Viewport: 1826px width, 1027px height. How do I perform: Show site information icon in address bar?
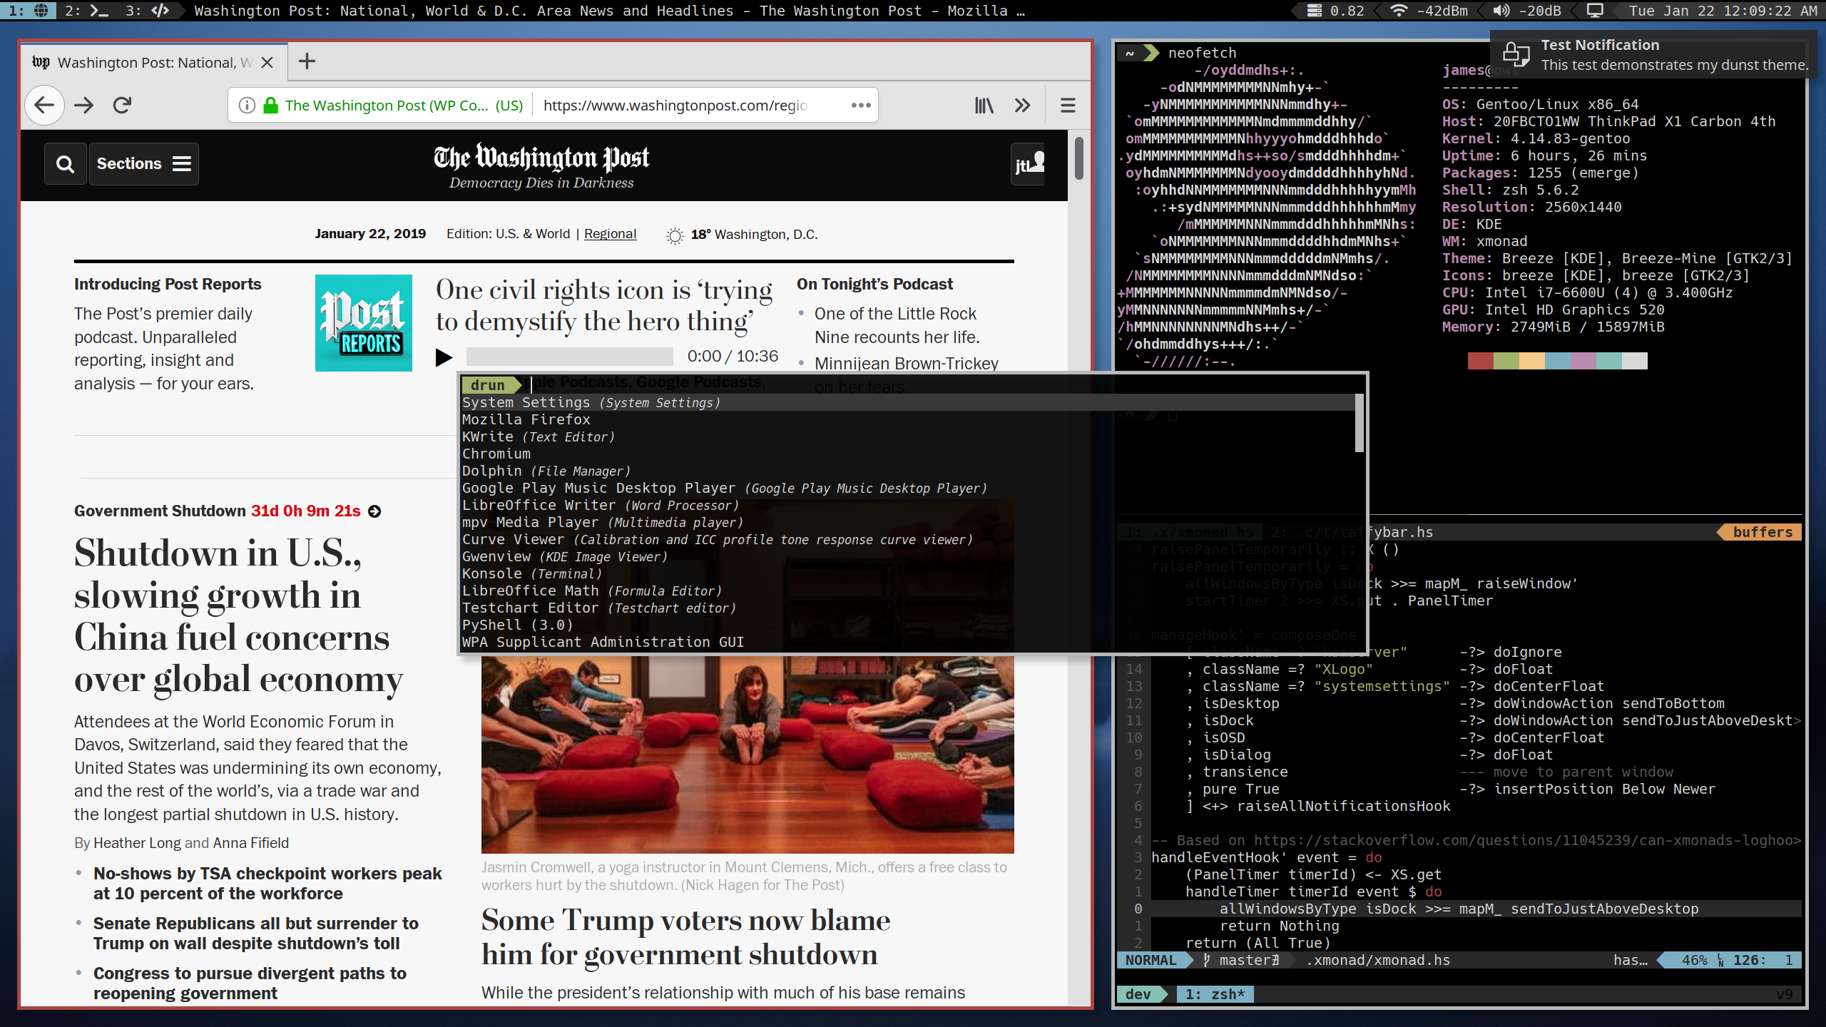[x=247, y=106]
